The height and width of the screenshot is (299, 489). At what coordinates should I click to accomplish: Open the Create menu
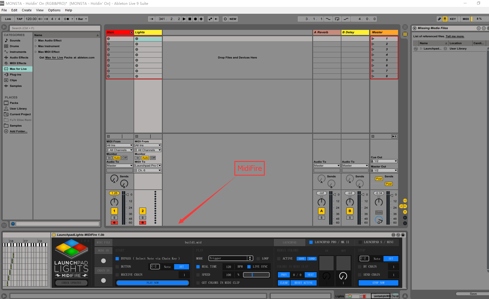pyautogui.click(x=27, y=10)
